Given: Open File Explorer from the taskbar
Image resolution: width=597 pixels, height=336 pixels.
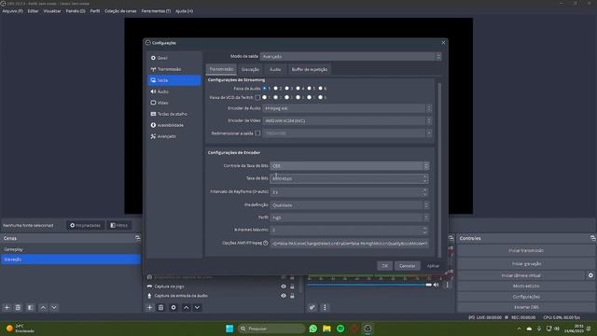Looking at the screenshot, I should (326, 329).
